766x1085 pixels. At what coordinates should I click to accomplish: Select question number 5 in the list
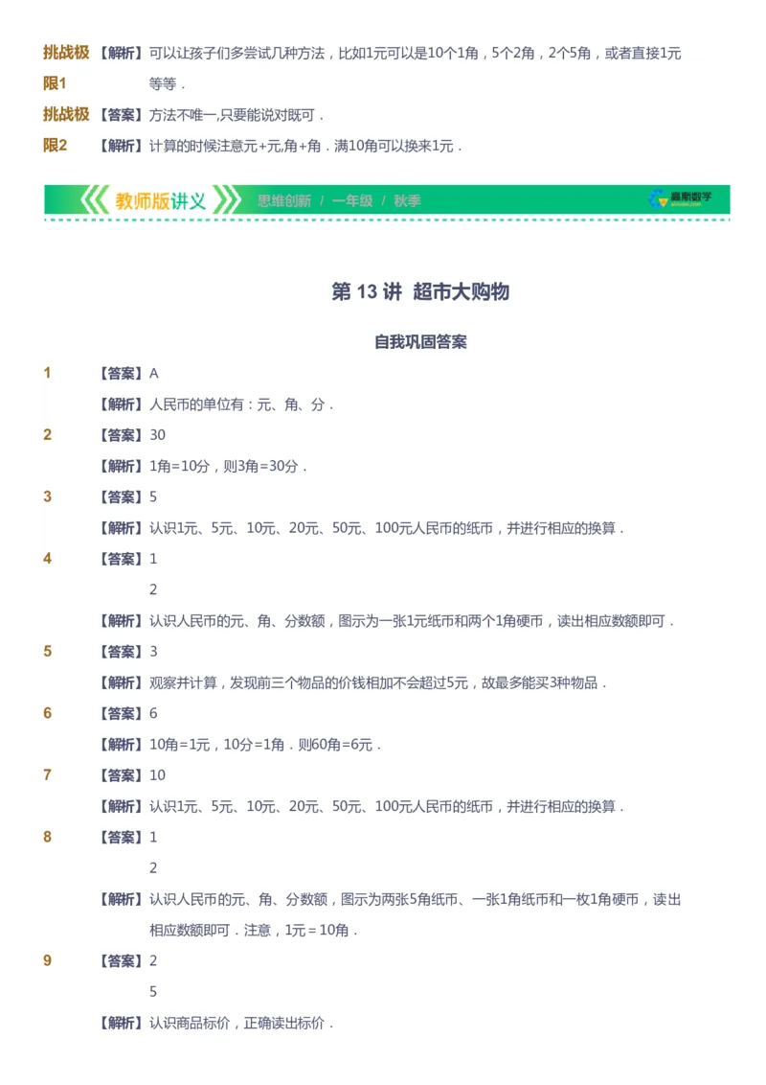46,652
